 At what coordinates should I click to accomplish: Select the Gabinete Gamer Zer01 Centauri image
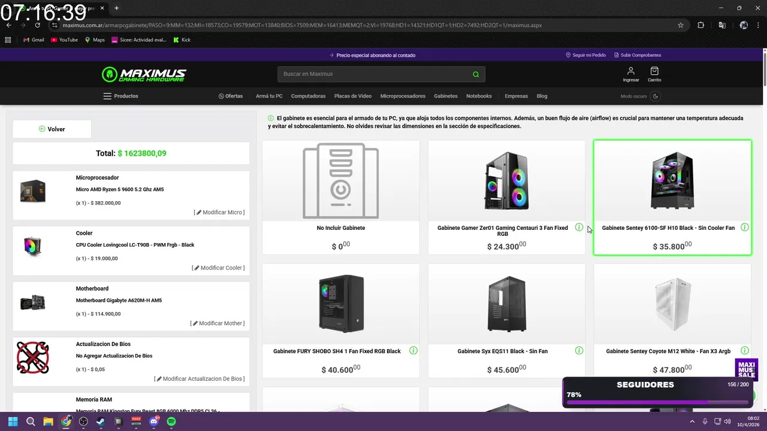point(507,180)
